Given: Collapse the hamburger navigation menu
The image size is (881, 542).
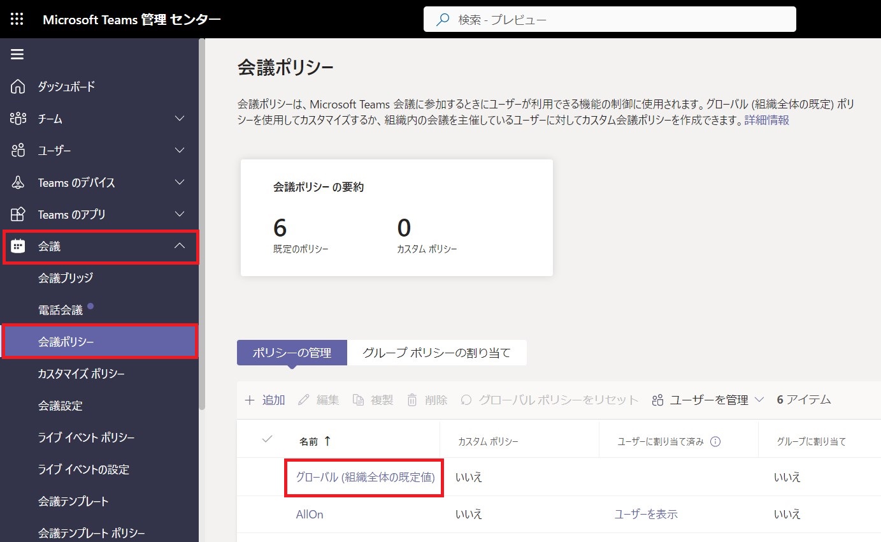Looking at the screenshot, I should tap(17, 54).
